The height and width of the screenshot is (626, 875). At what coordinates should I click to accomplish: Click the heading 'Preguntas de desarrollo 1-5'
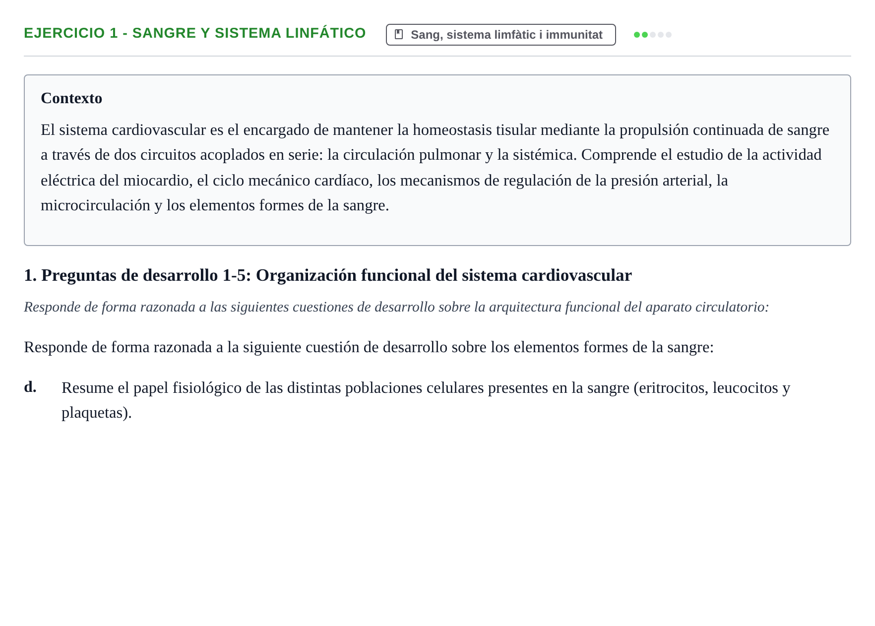click(x=328, y=275)
